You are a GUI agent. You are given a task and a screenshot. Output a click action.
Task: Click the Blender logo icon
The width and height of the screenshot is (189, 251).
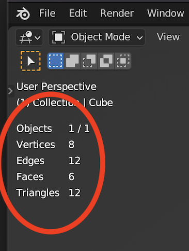pos(23,13)
